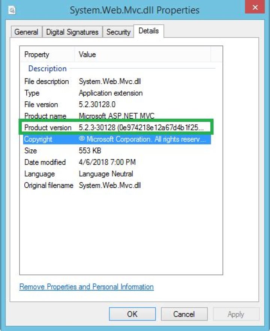Select the Description group heading
The image size is (270, 331).
48,69
